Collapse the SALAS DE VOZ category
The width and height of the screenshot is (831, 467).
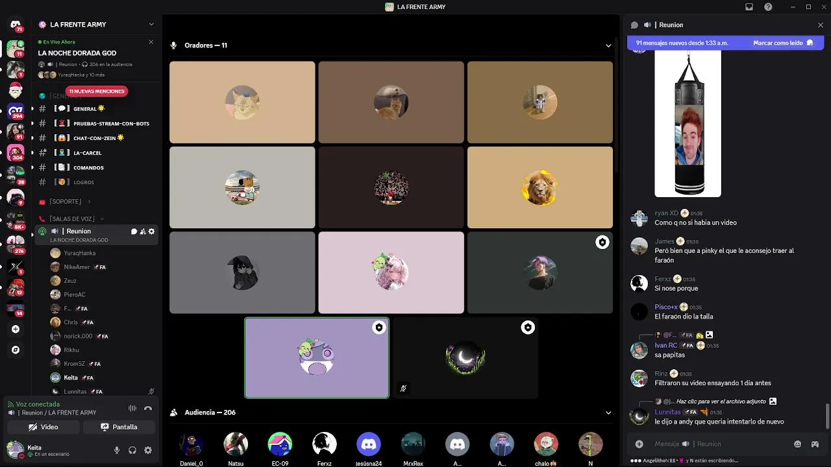point(71,219)
